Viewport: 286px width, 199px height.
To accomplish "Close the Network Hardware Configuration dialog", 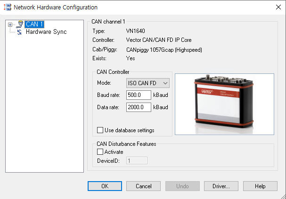I will click(278, 7).
